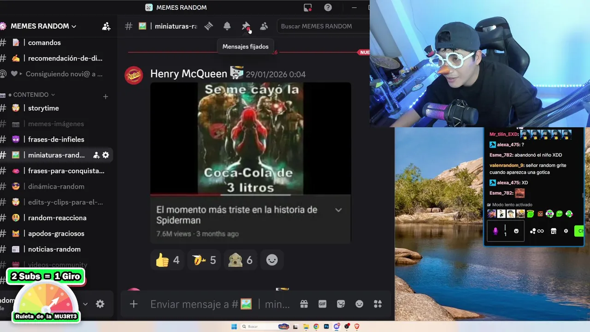Image resolution: width=590 pixels, height=332 pixels.
Task: Switch to memes-imágenes channel
Action: pyautogui.click(x=56, y=124)
